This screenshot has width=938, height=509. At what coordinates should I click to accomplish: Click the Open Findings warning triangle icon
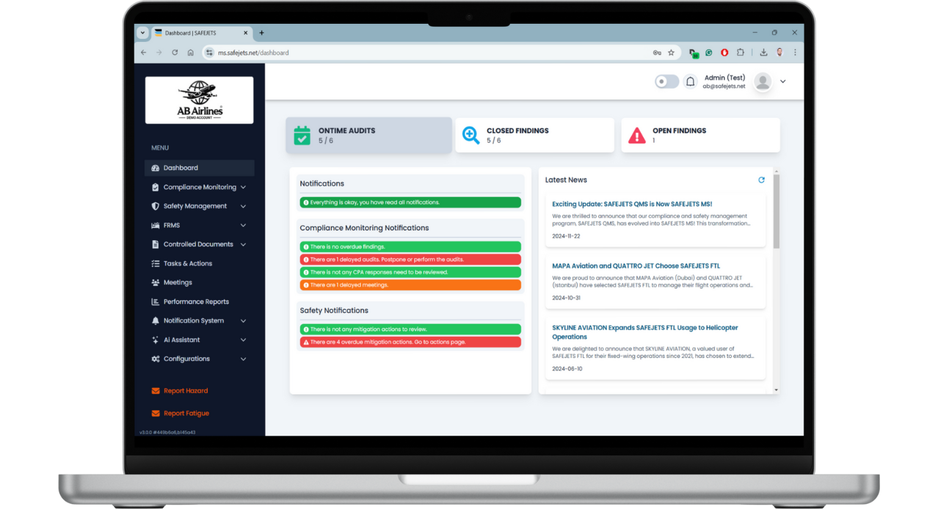point(637,135)
